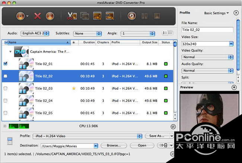Check the Title 02_04 checkbox

(x=6, y=101)
